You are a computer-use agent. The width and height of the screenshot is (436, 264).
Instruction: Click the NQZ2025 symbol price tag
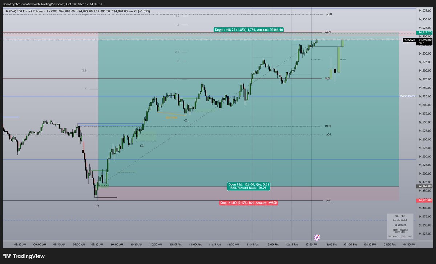click(x=409, y=40)
